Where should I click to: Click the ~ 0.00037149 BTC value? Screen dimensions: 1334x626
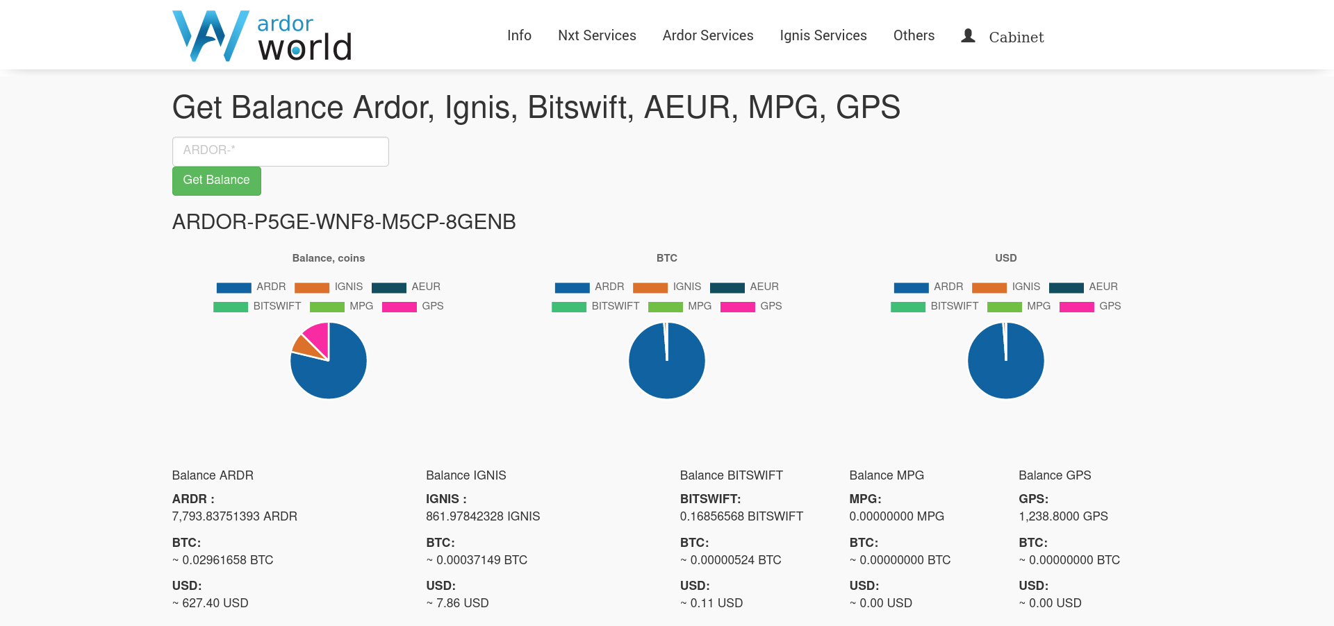(477, 560)
